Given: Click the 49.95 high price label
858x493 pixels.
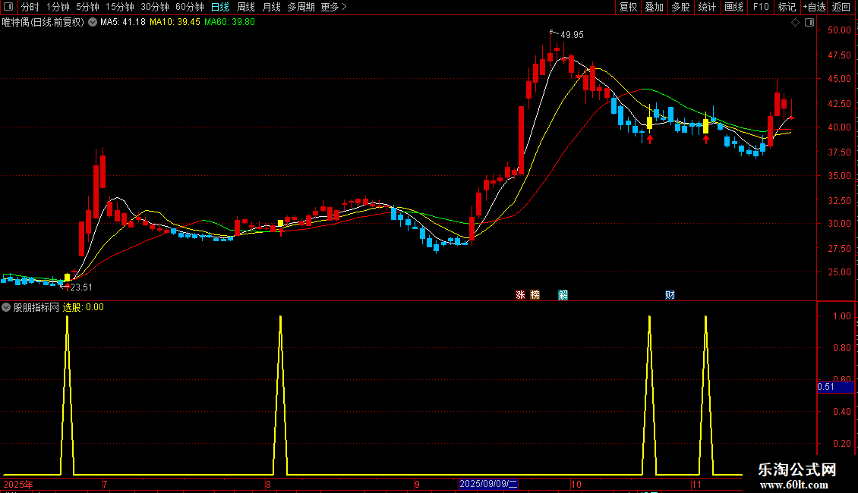Looking at the screenshot, I should click(572, 34).
